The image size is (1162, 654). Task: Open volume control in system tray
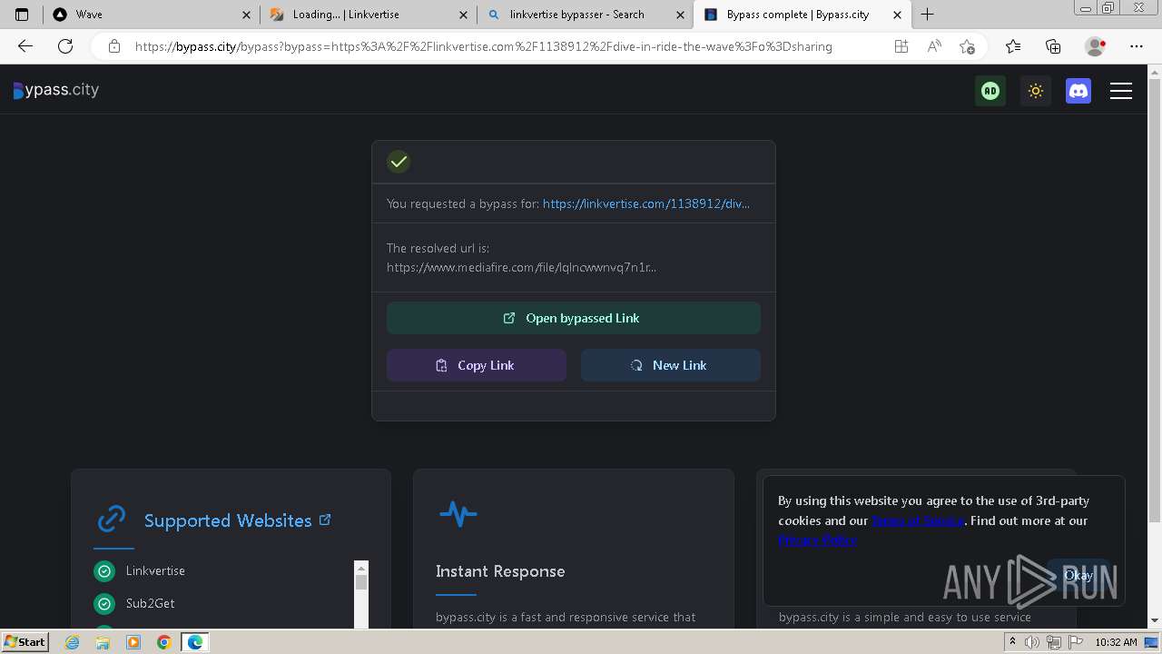pos(1032,642)
